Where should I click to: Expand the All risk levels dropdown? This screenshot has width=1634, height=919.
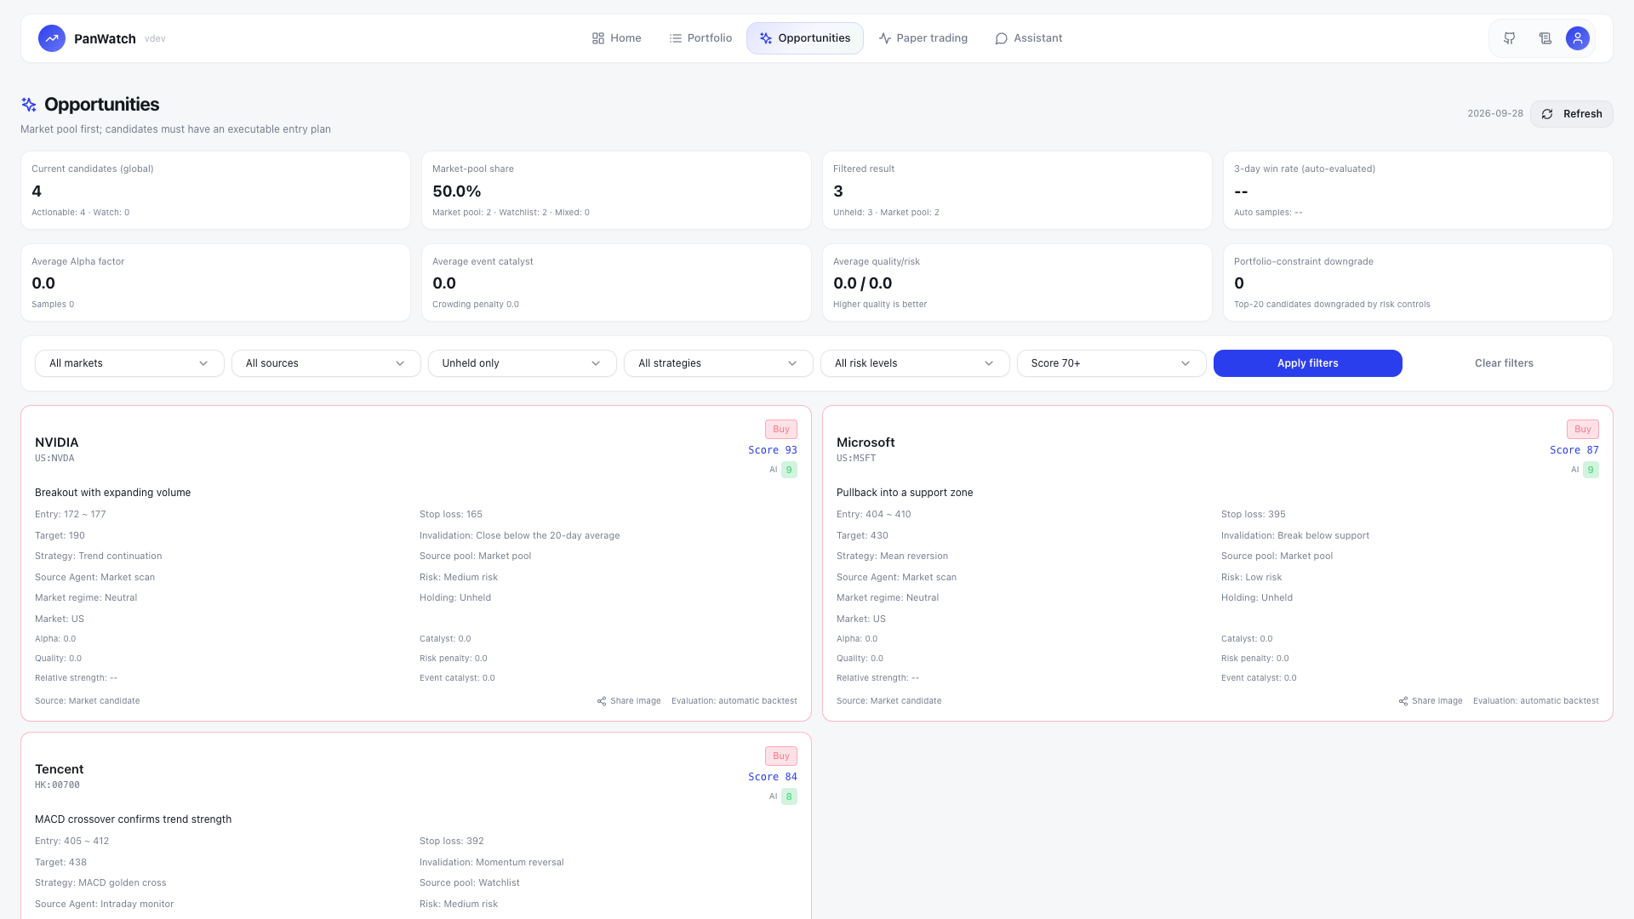915,363
